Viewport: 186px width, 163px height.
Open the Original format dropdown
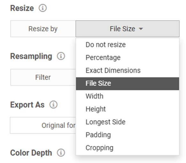click(43, 126)
